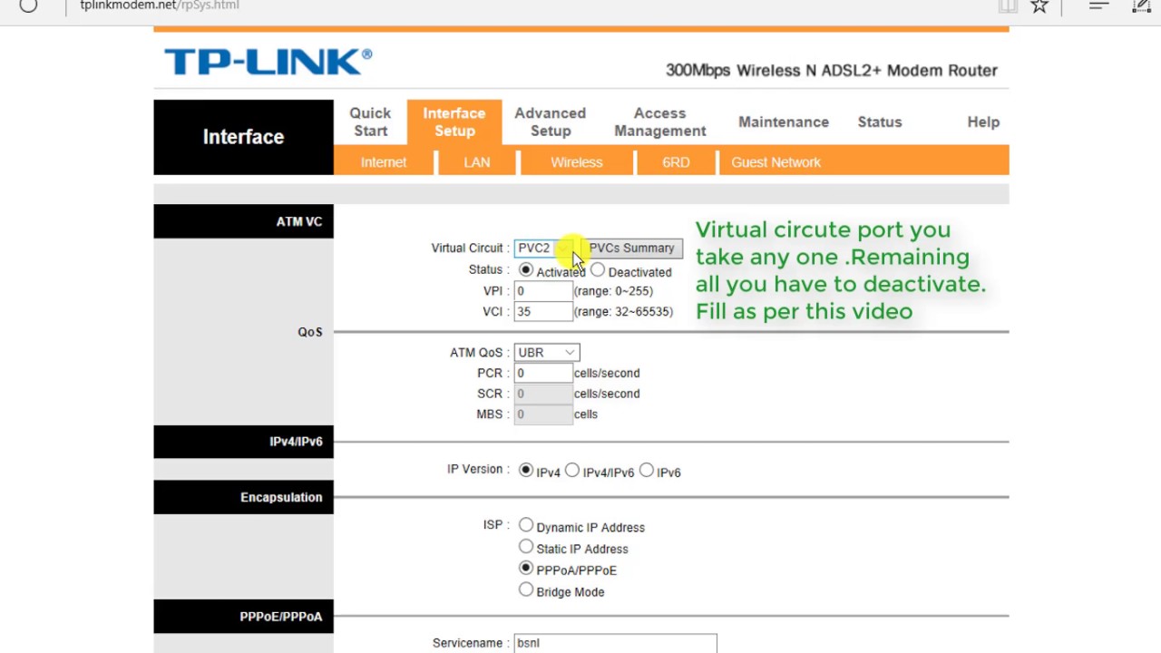
Task: Select Dynamic IP Address ISP option
Action: click(x=526, y=525)
